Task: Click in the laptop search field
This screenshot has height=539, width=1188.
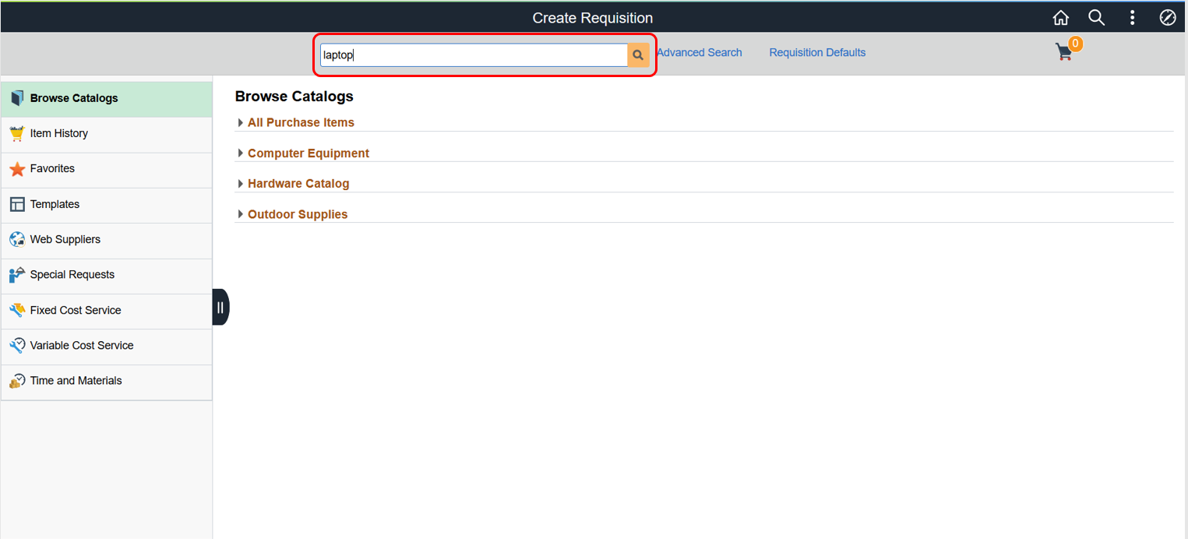Action: click(x=474, y=55)
